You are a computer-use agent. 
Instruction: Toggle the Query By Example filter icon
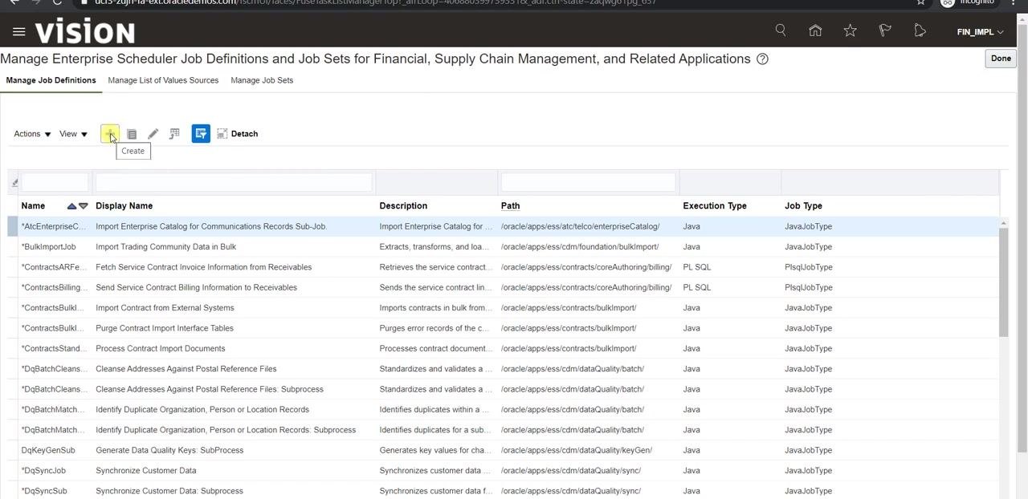201,134
